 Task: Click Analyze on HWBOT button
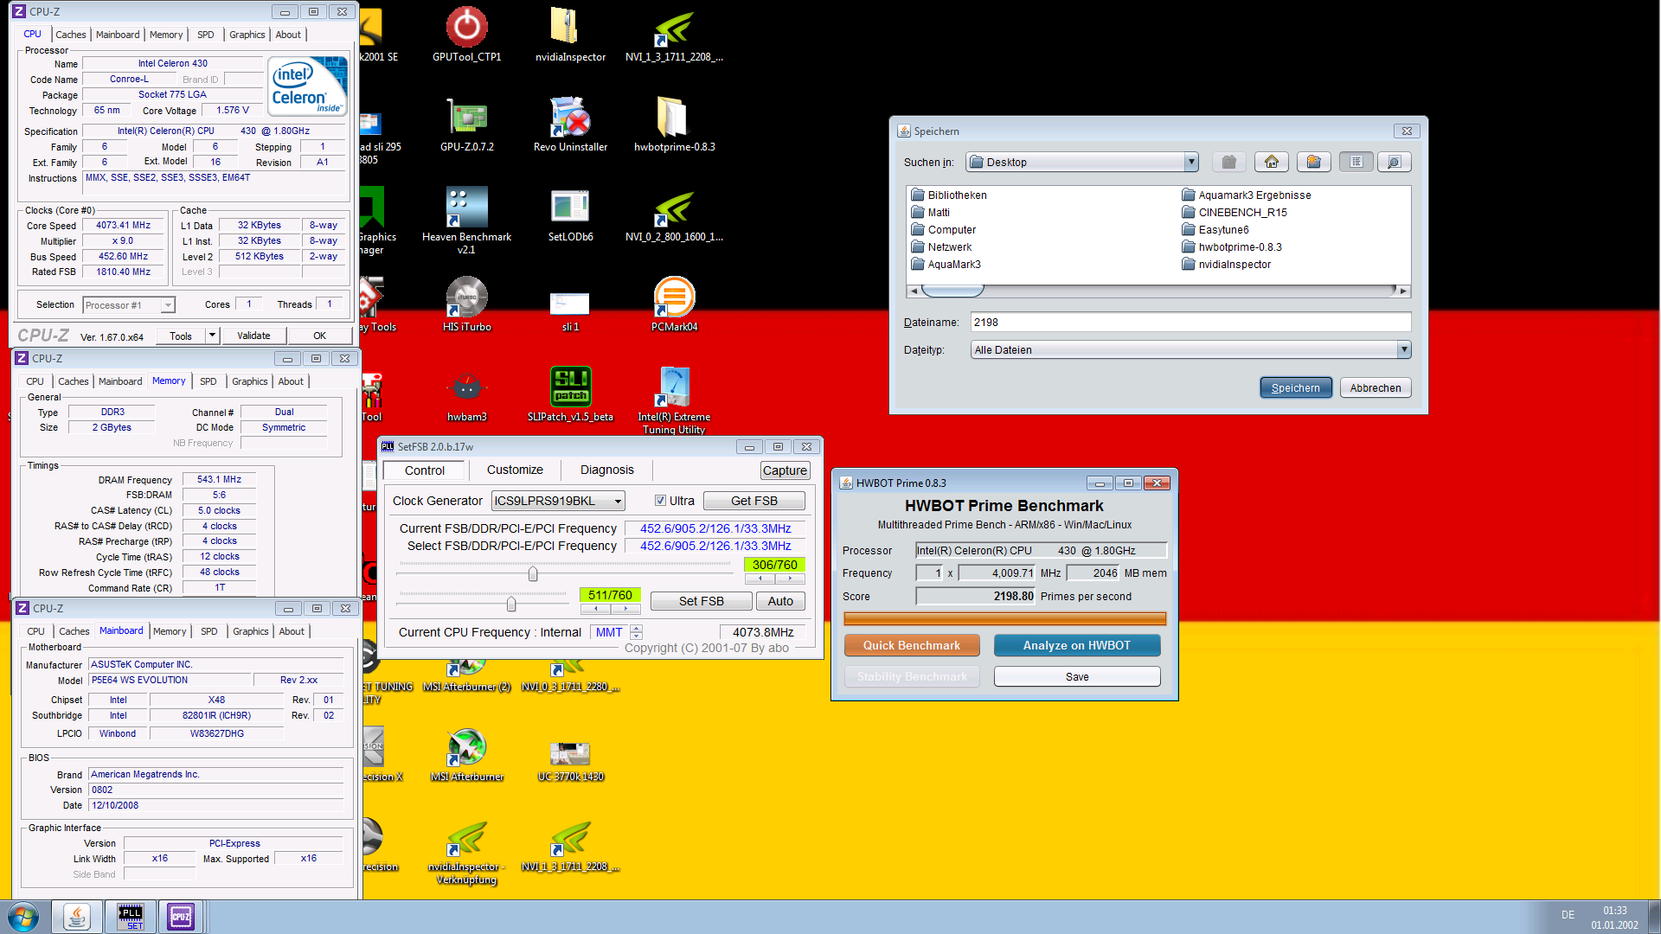click(1077, 645)
